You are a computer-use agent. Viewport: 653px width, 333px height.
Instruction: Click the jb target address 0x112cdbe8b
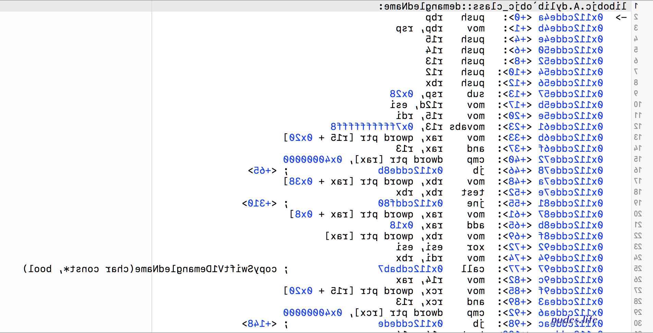pyautogui.click(x=410, y=170)
